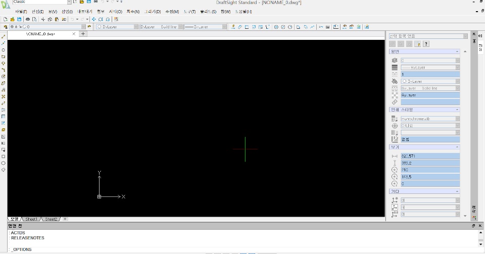Select the NONAME_0.dwg document tab
The image size is (485, 254).
coord(40,34)
